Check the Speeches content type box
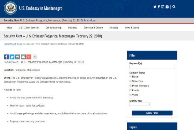 point(130,81)
